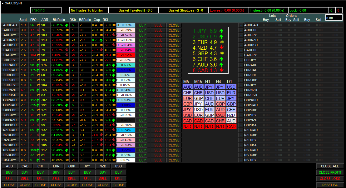Click the EURNZD symbol button on left
The image size is (346, 188).
pyautogui.click(x=10, y=90)
